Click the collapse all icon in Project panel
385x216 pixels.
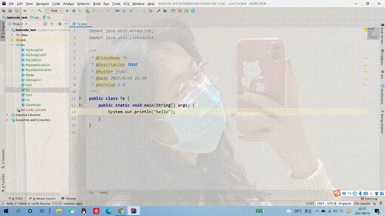pos(52,24)
